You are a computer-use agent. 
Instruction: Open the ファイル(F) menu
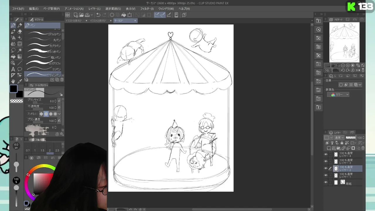coord(18,9)
